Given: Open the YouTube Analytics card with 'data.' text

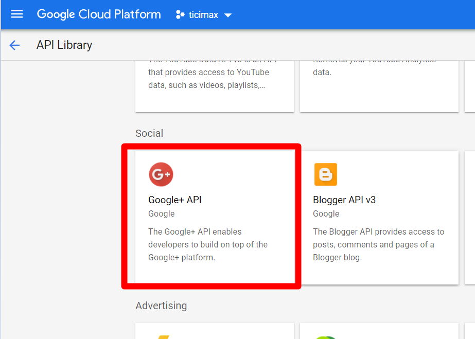Looking at the screenshot, I should [x=379, y=86].
